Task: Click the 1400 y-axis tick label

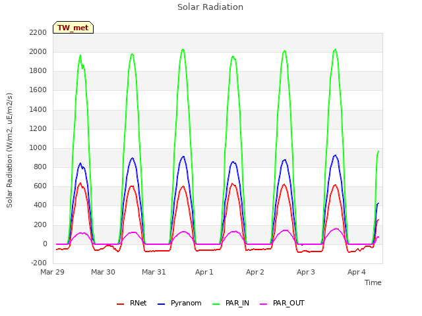Action: tap(38, 110)
